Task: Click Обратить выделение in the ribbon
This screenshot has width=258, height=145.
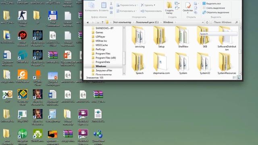Action: pos(216,12)
